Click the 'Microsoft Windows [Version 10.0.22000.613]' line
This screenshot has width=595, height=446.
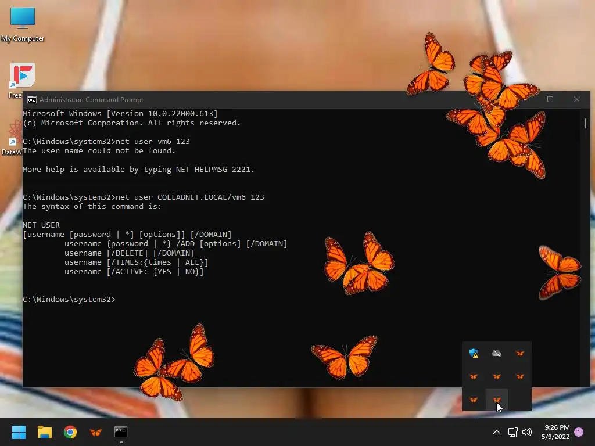[x=120, y=114]
